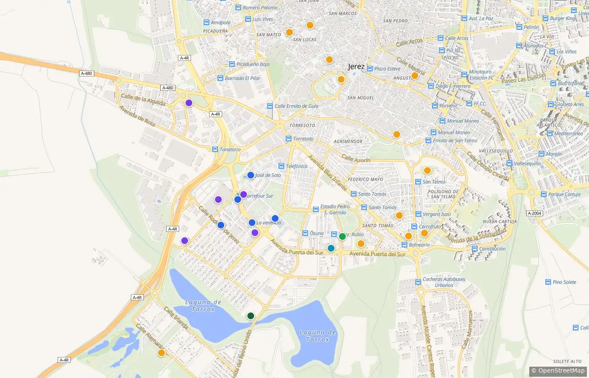Select the Manjón bus stop icon
Viewport: 589px width, 378px height.
[541, 154]
